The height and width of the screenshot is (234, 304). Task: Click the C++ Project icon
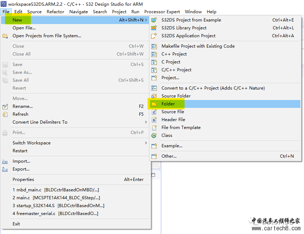(x=154, y=54)
